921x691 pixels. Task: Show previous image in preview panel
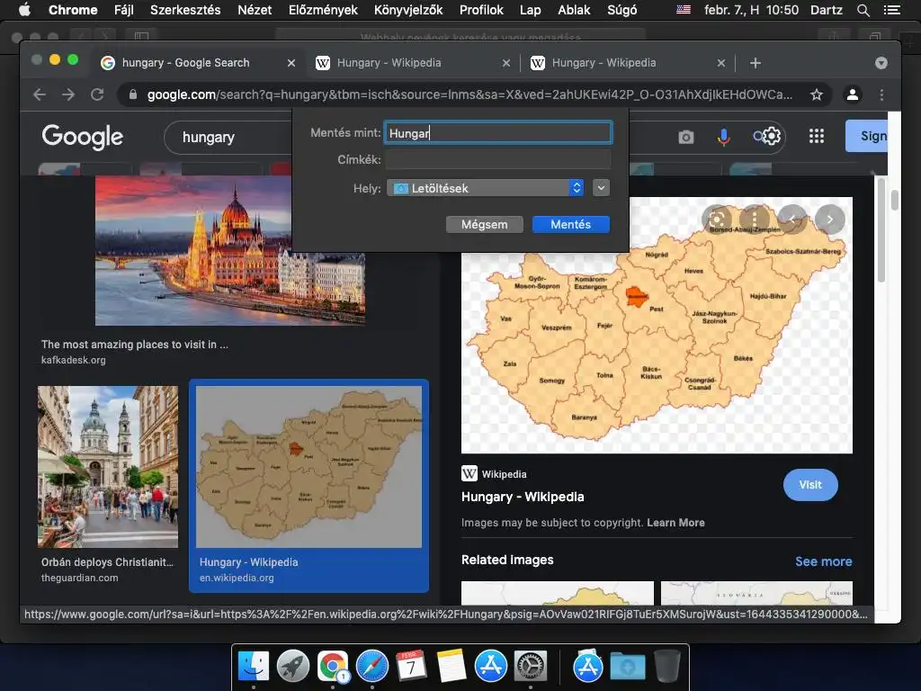[791, 220]
